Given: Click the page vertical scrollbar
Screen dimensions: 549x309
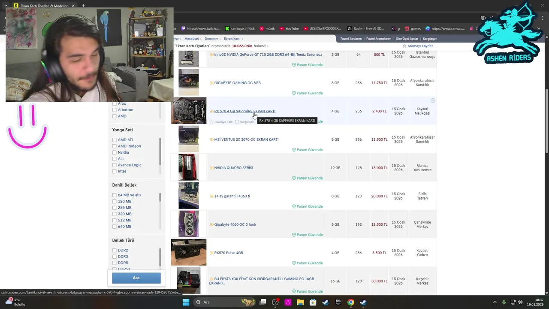Looking at the screenshot, I should (x=546, y=120).
